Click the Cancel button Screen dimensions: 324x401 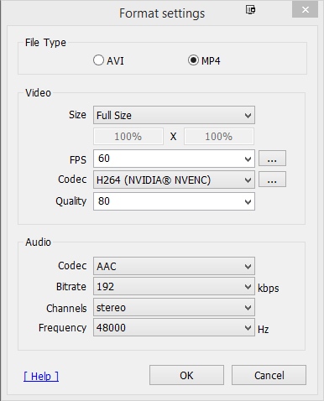point(269,375)
